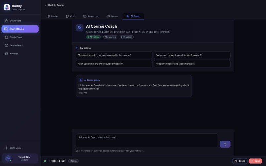The width and height of the screenshot is (266, 166).
Task: Click the 2 Messages badge
Action: coord(127,37)
